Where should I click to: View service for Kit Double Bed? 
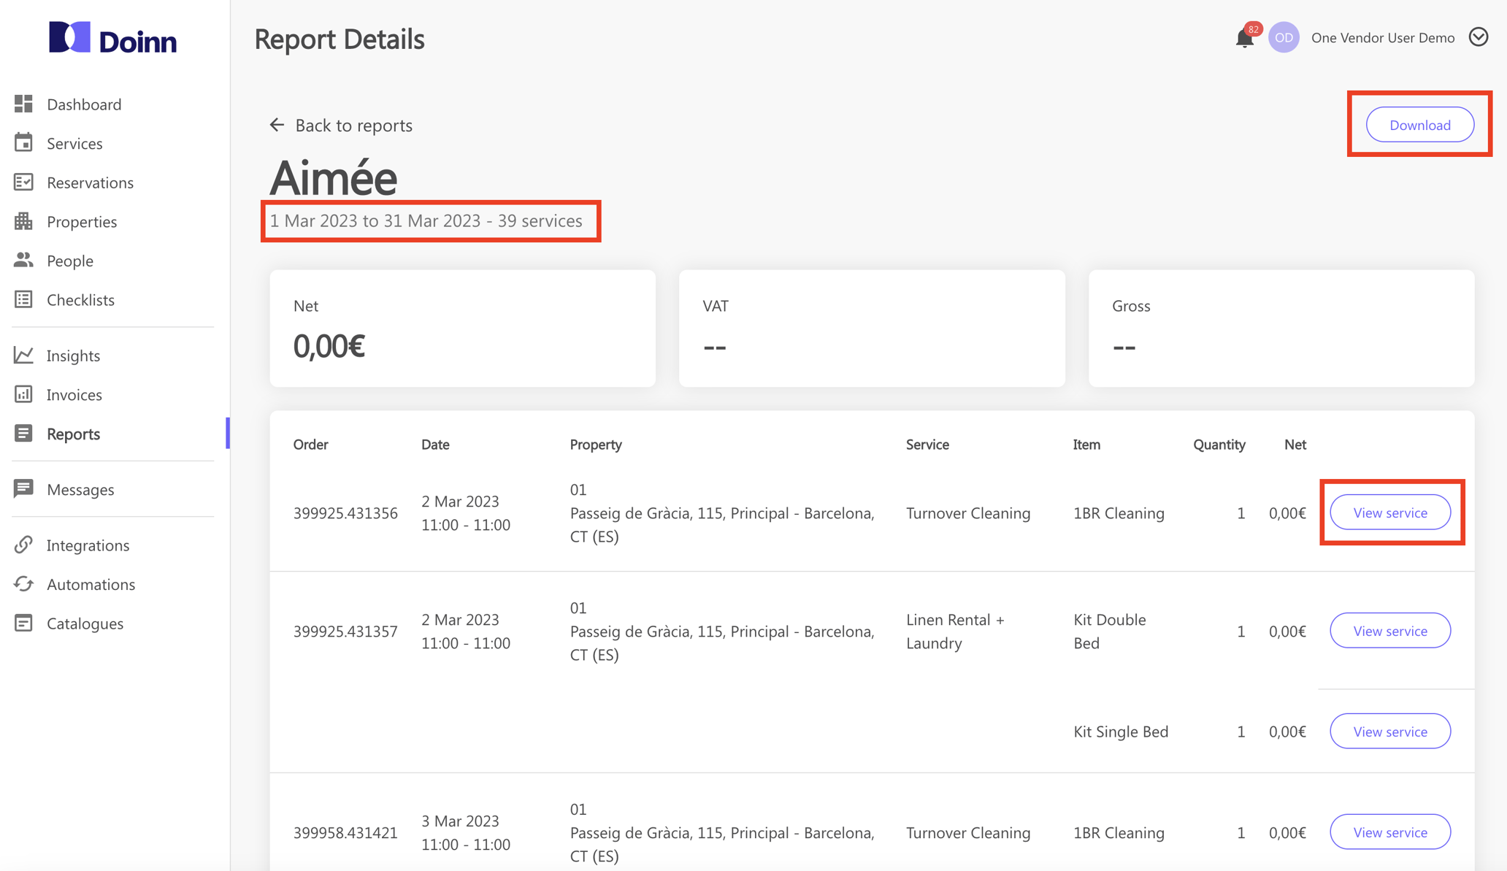(1390, 631)
